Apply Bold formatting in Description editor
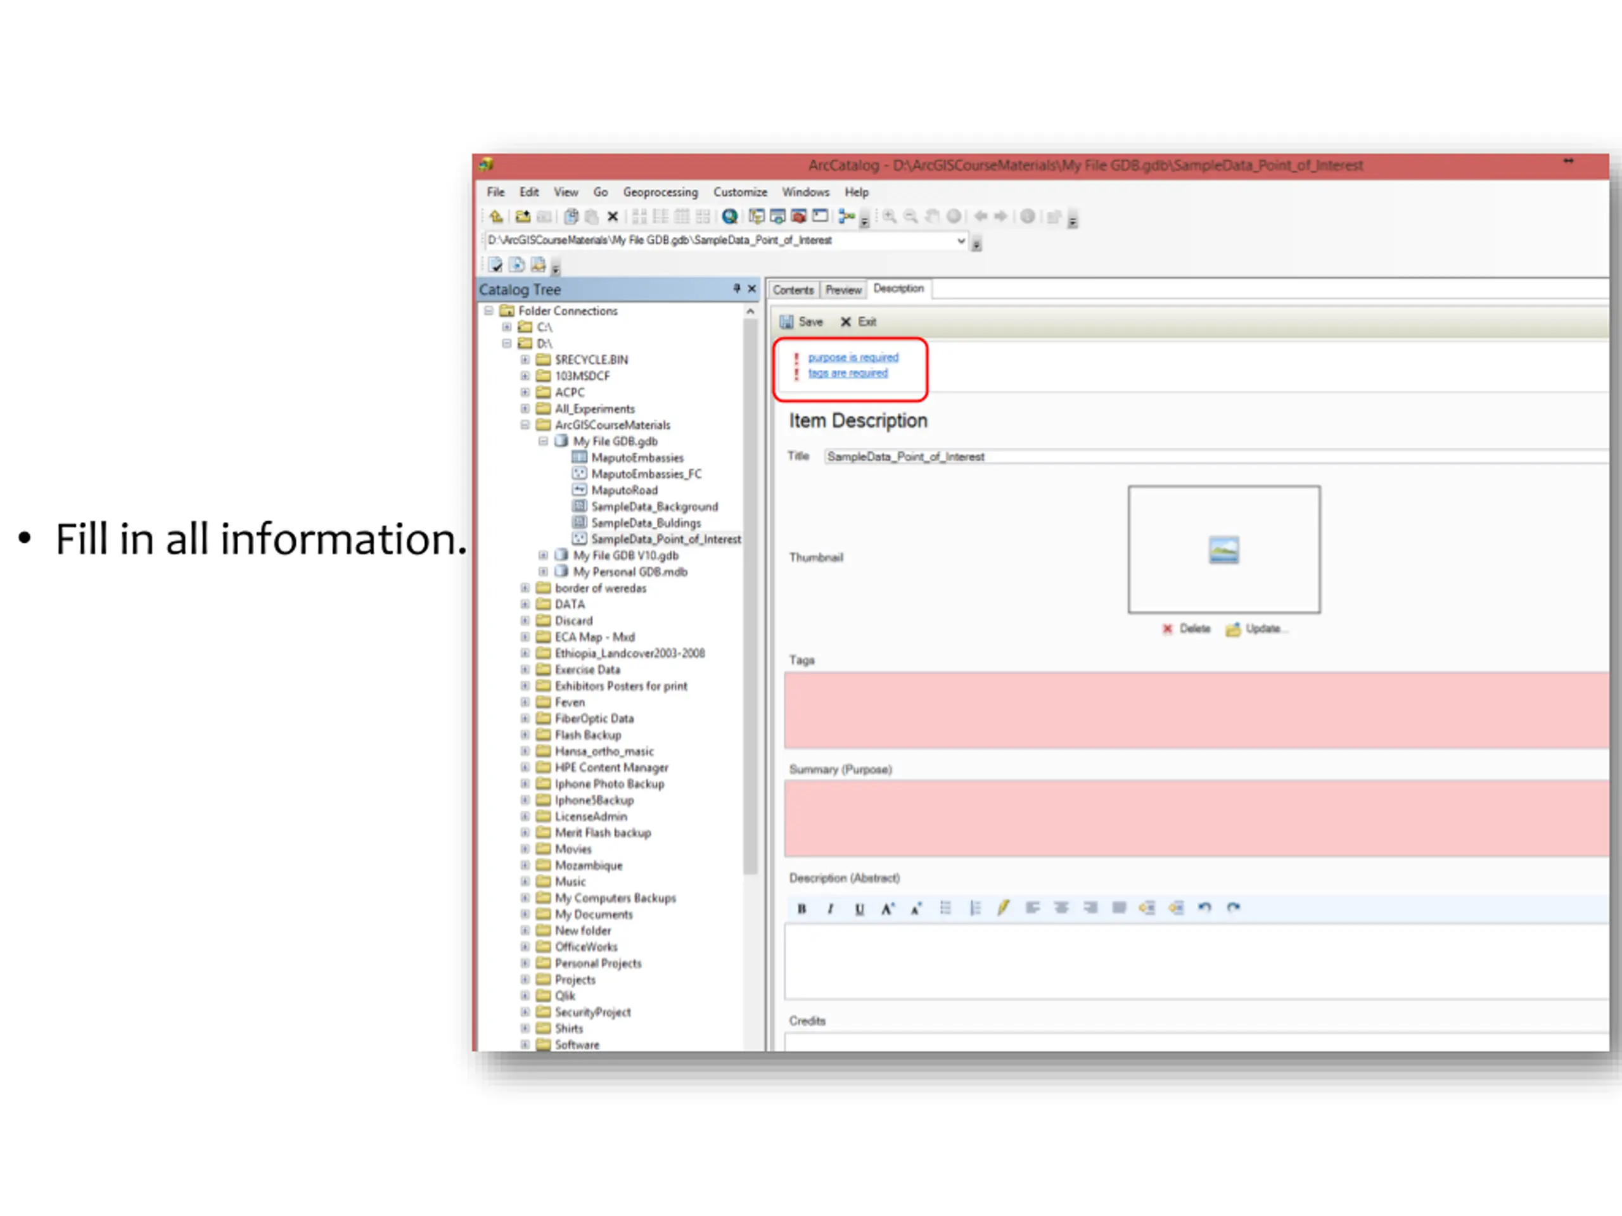1622x1216 pixels. click(801, 909)
